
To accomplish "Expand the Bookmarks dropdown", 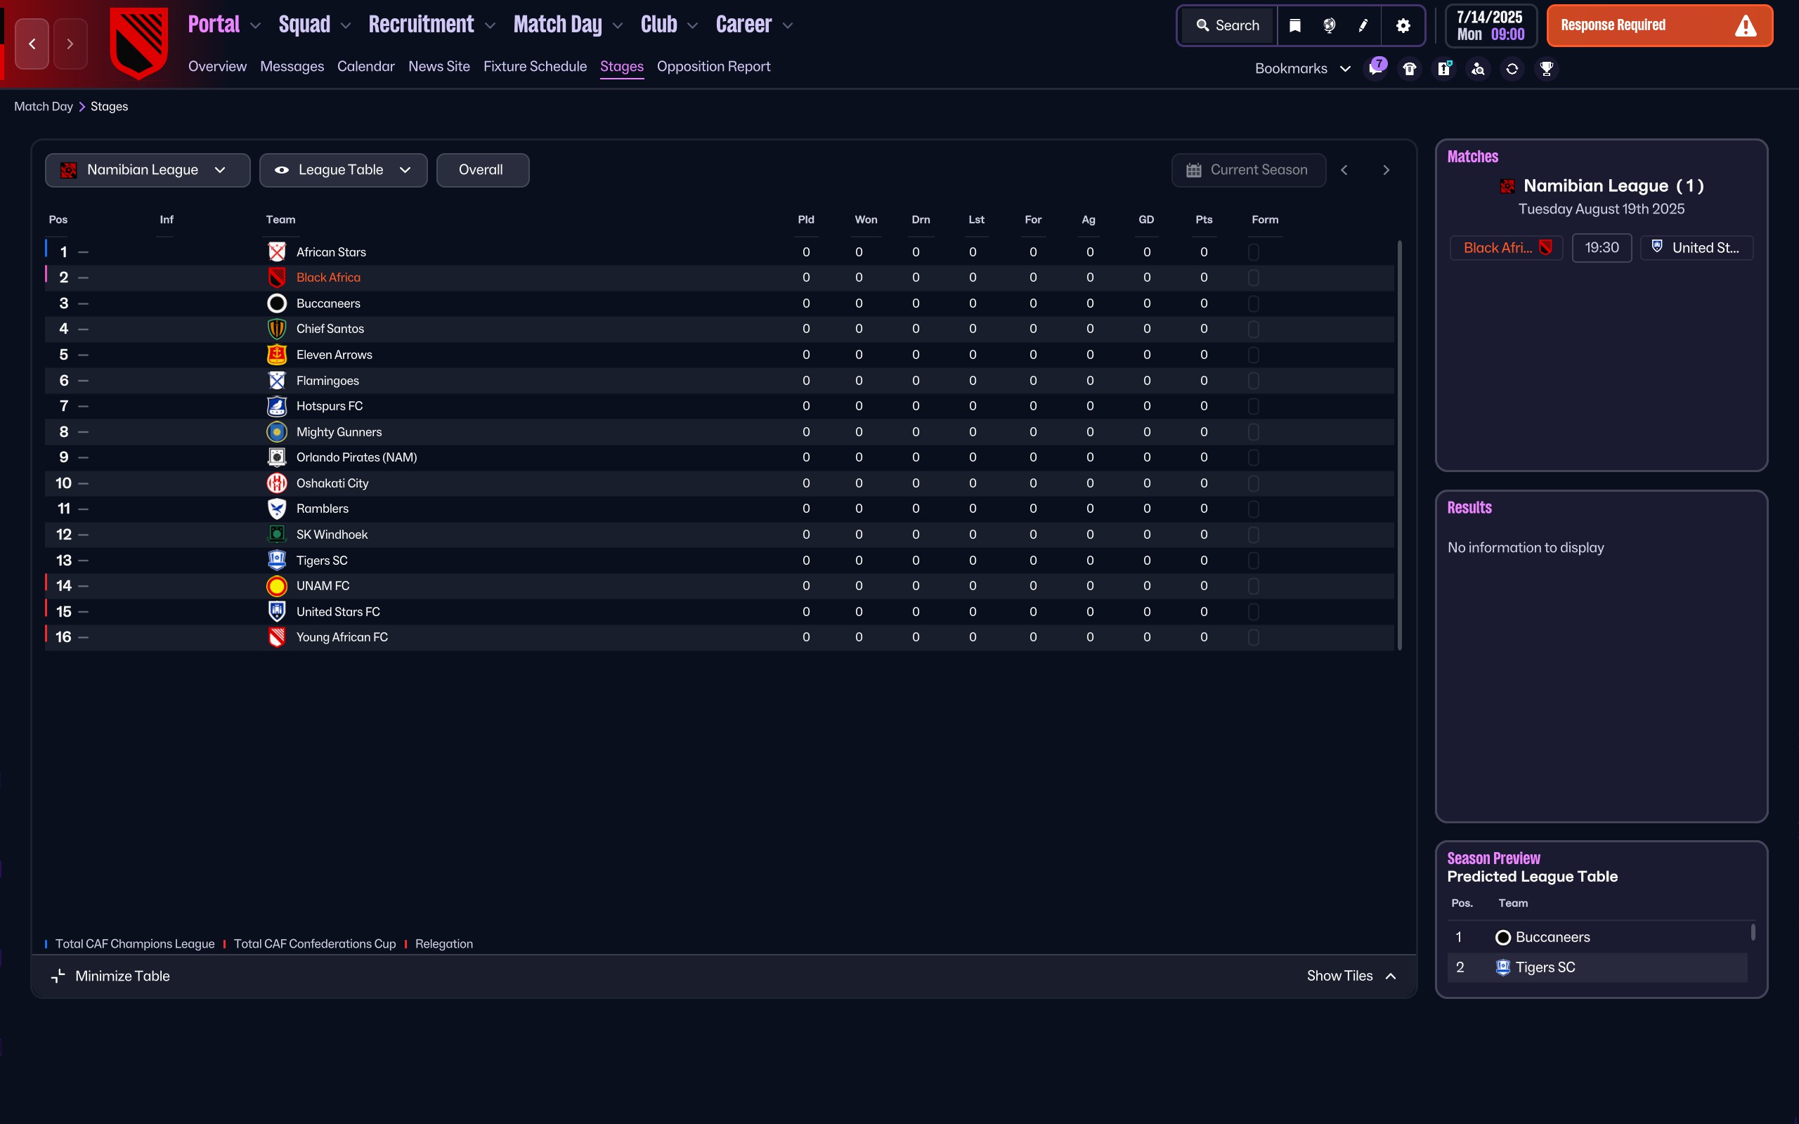I will click(x=1301, y=68).
